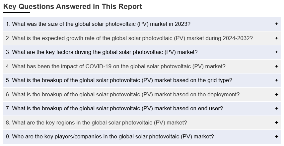Click plus icon next to key factors question
The image size is (284, 146).
pyautogui.click(x=276, y=52)
